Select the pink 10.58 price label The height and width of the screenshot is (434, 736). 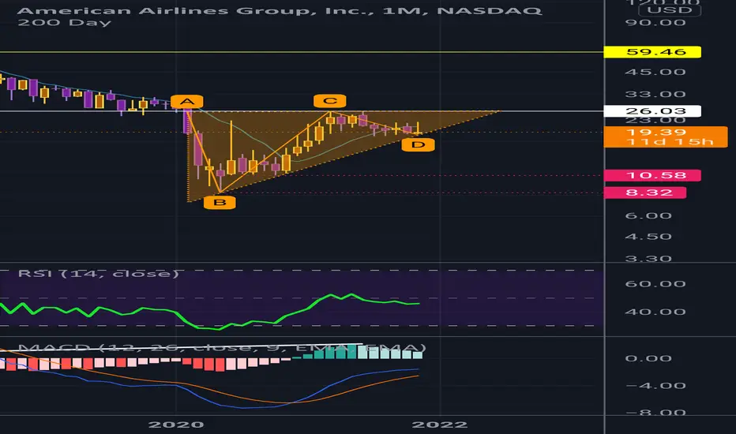(652, 175)
